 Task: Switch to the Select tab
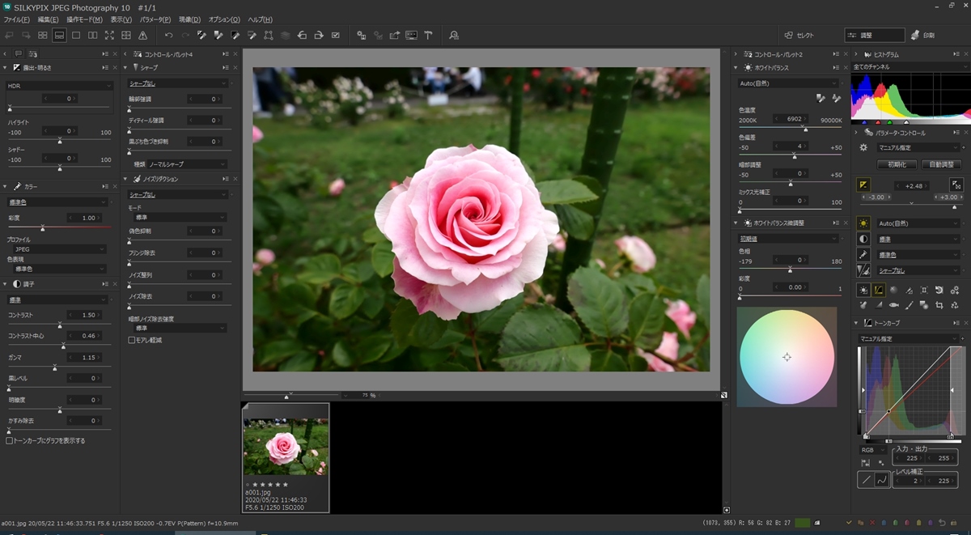tap(799, 36)
